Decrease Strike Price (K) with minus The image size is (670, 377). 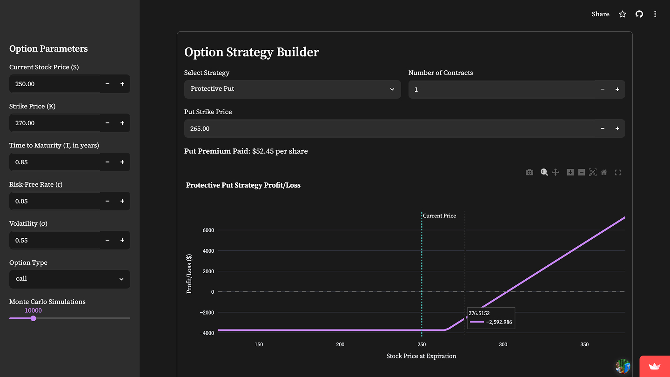(107, 123)
